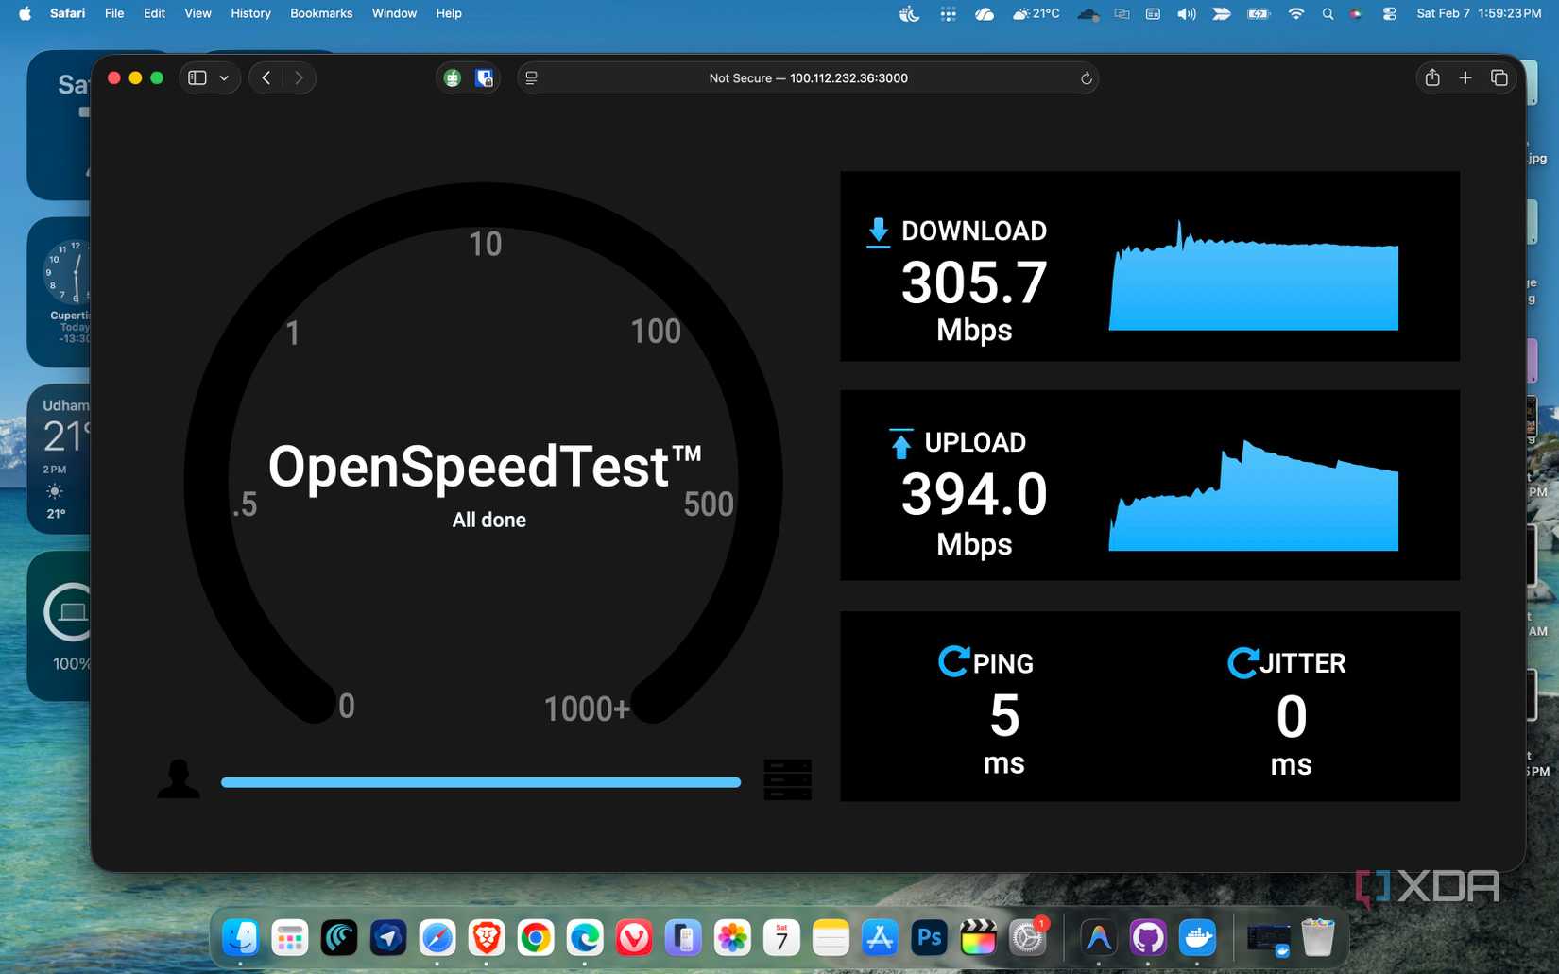Open the Bookmarks menu

[321, 13]
